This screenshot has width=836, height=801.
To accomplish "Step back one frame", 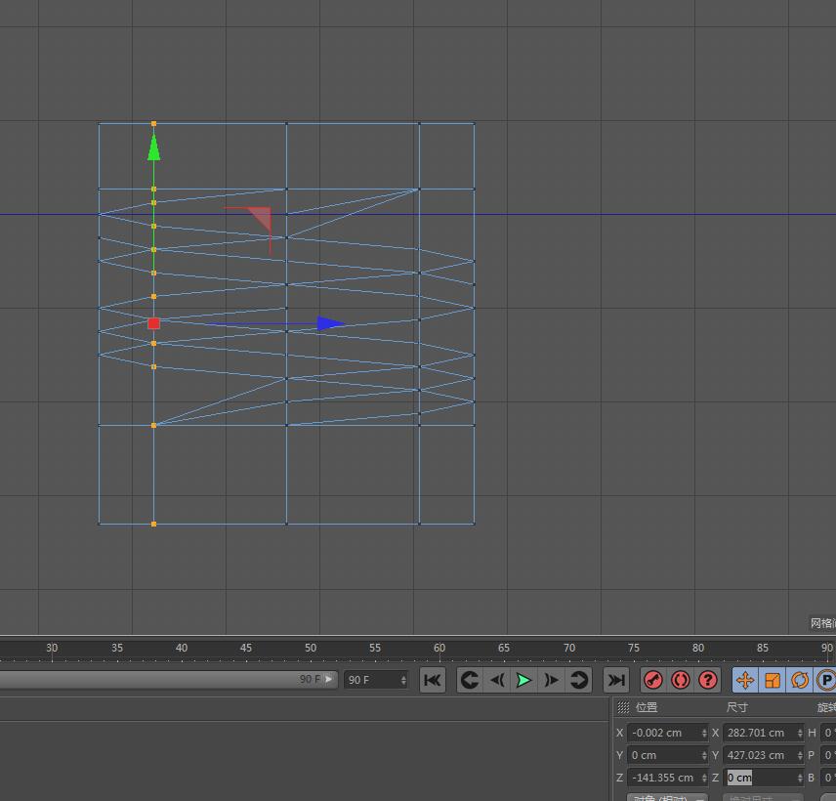I will point(497,680).
